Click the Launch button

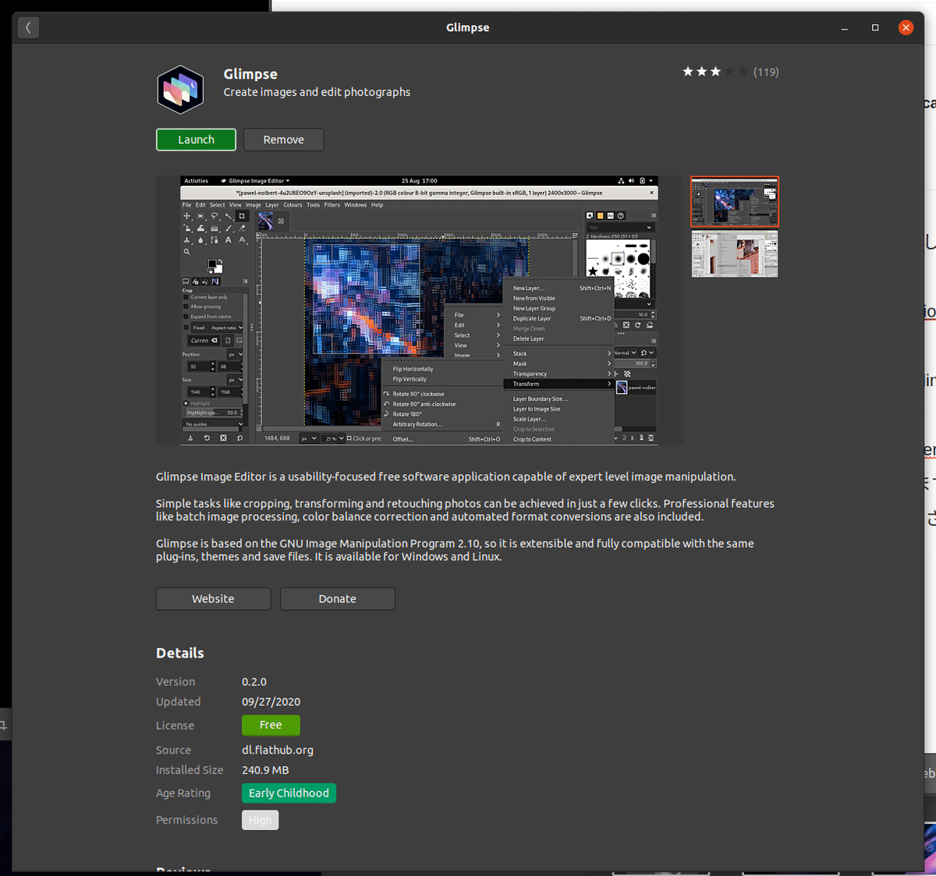(196, 140)
